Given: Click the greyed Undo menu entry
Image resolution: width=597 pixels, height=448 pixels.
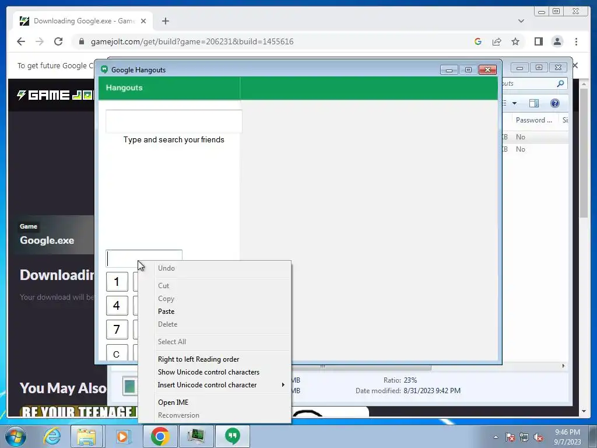Looking at the screenshot, I should 166,268.
